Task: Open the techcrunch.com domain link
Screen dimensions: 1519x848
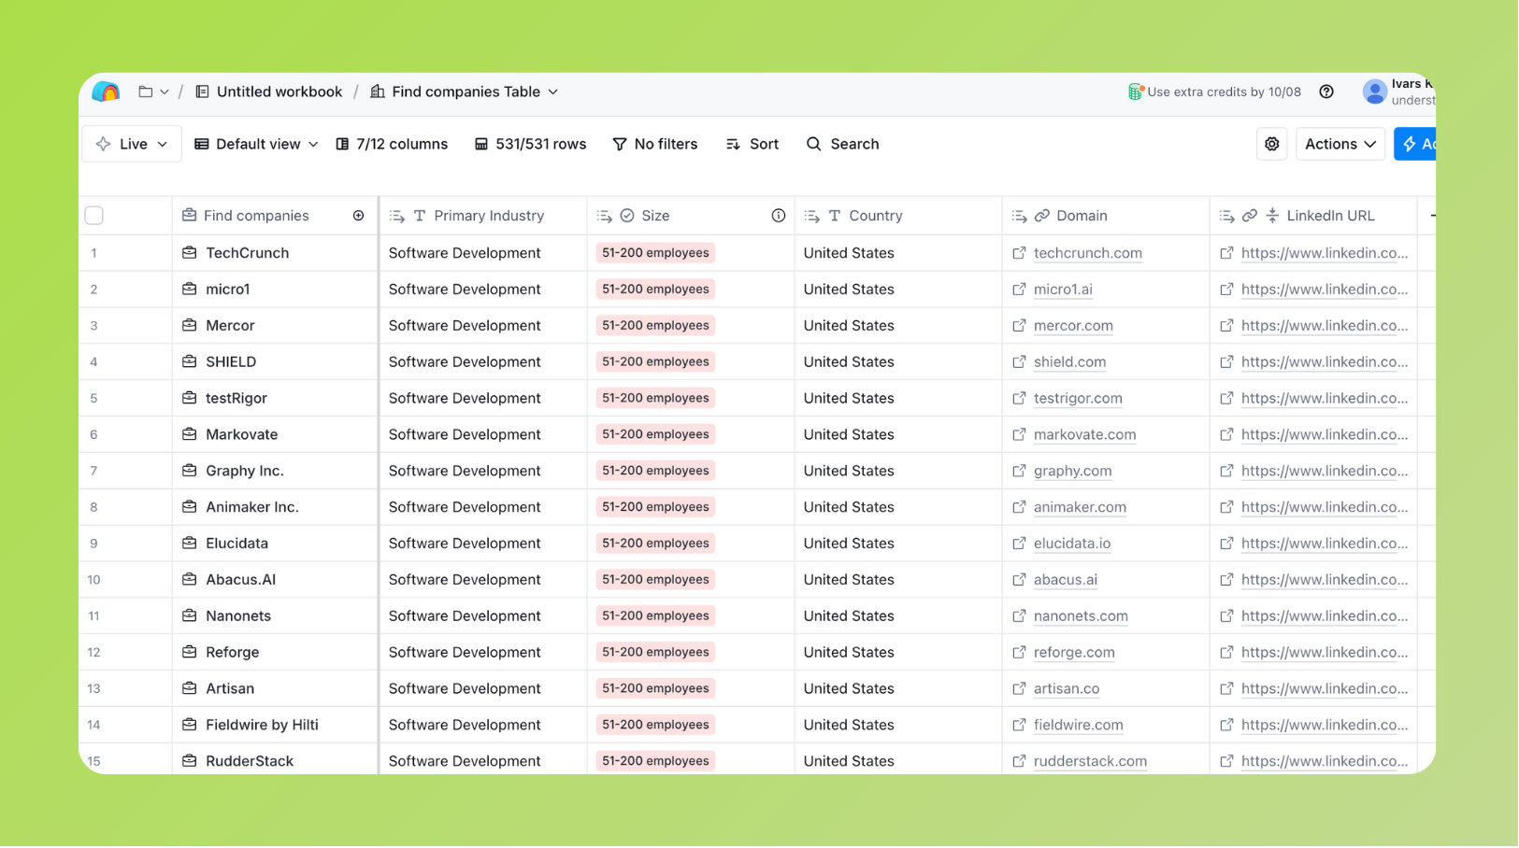Action: [x=1088, y=253]
